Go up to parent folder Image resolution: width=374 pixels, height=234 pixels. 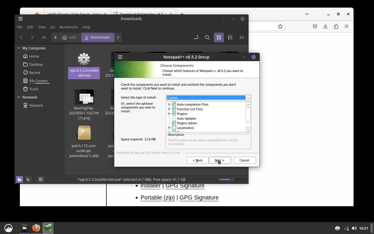click(44, 37)
